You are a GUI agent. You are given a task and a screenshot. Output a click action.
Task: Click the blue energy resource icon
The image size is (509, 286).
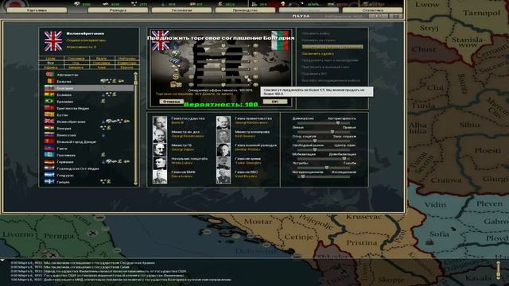pyautogui.click(x=176, y=46)
